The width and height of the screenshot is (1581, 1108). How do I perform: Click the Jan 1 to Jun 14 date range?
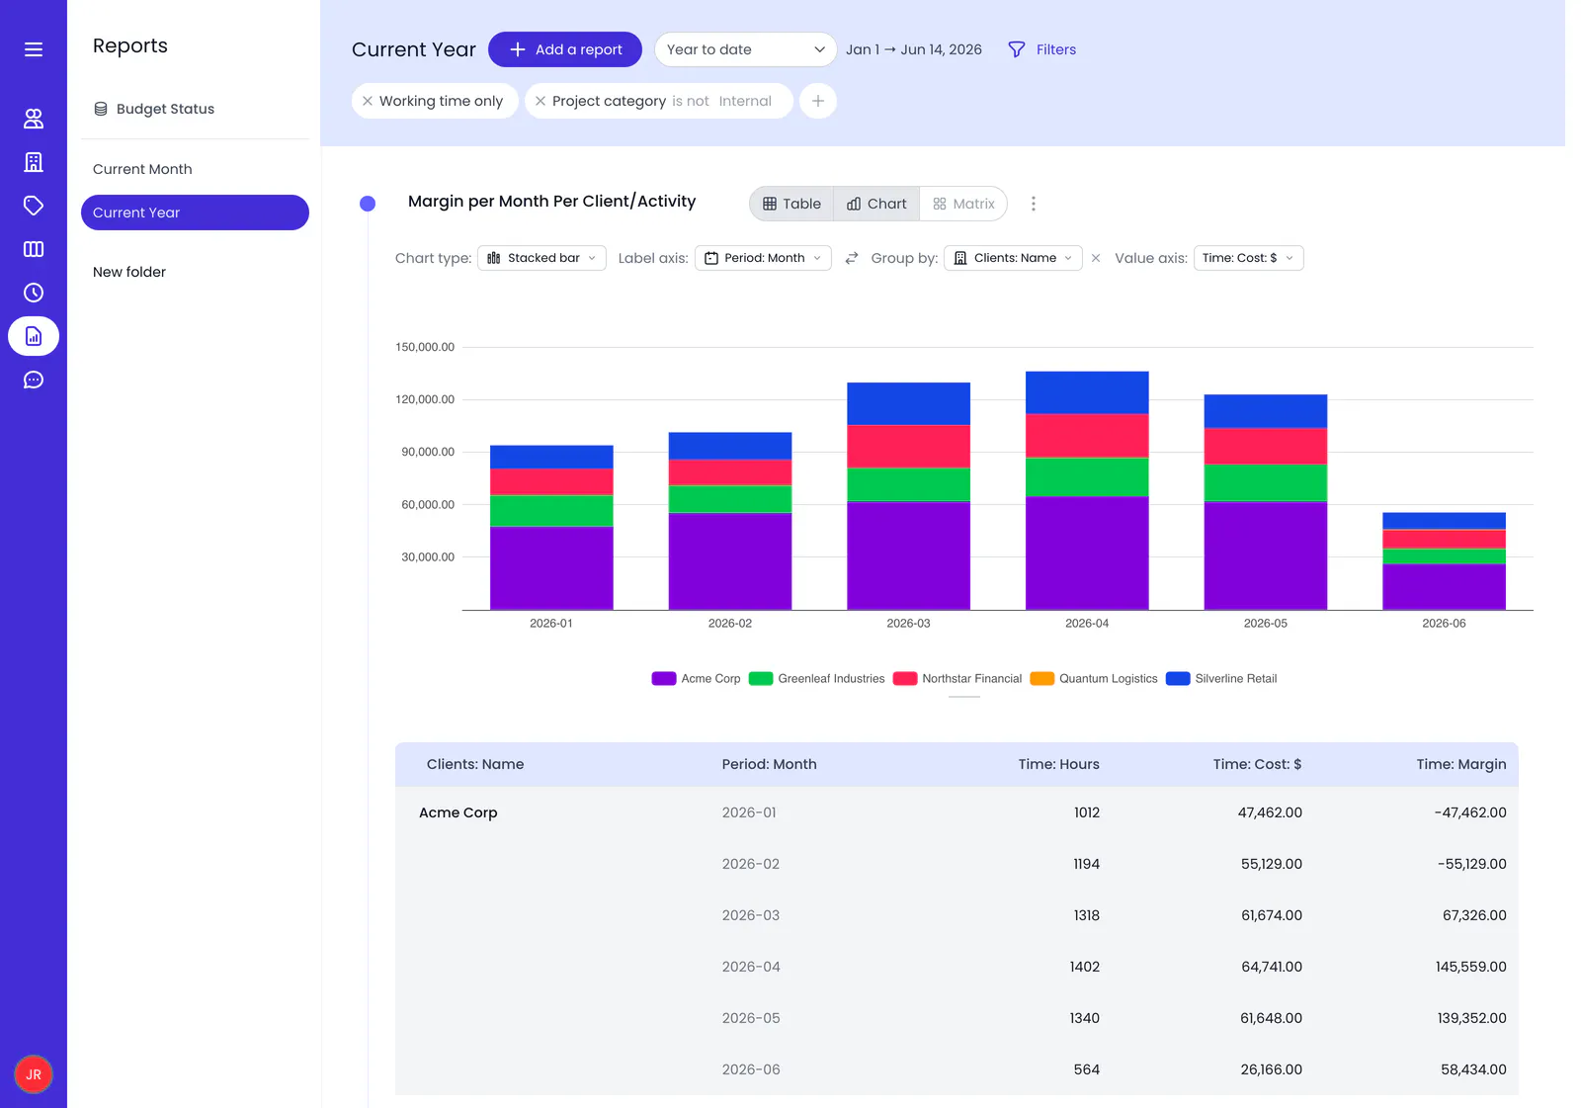tap(914, 49)
